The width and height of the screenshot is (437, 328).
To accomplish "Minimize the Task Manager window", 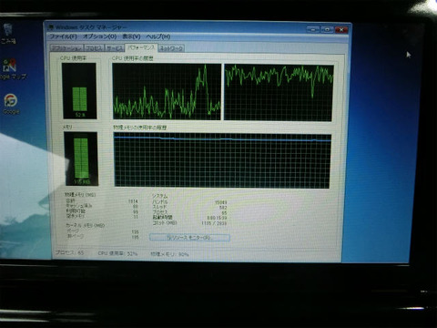I will coord(313,29).
